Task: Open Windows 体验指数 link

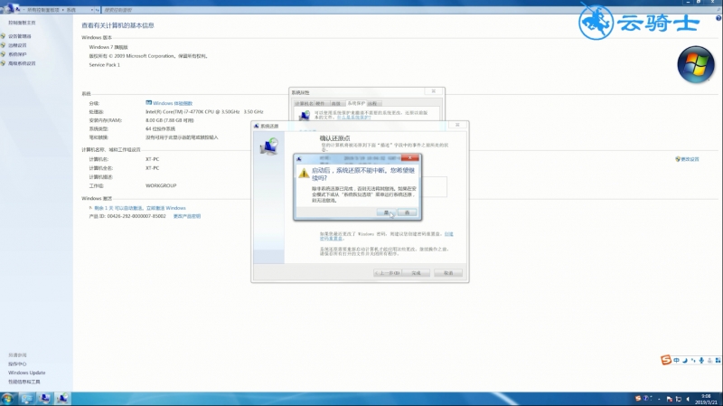Action: (173, 103)
